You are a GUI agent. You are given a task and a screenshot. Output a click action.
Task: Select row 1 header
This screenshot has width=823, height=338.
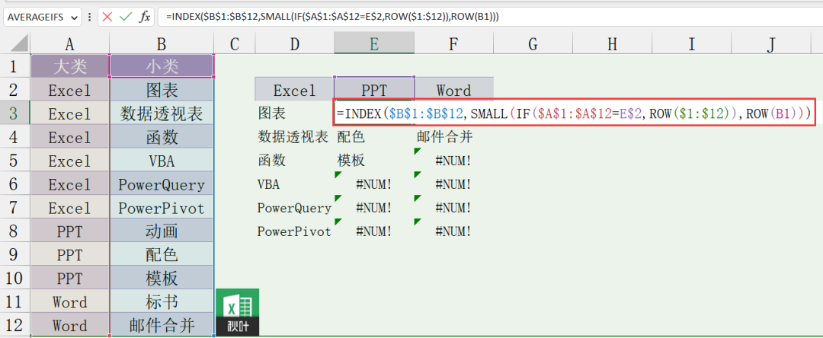pyautogui.click(x=15, y=66)
